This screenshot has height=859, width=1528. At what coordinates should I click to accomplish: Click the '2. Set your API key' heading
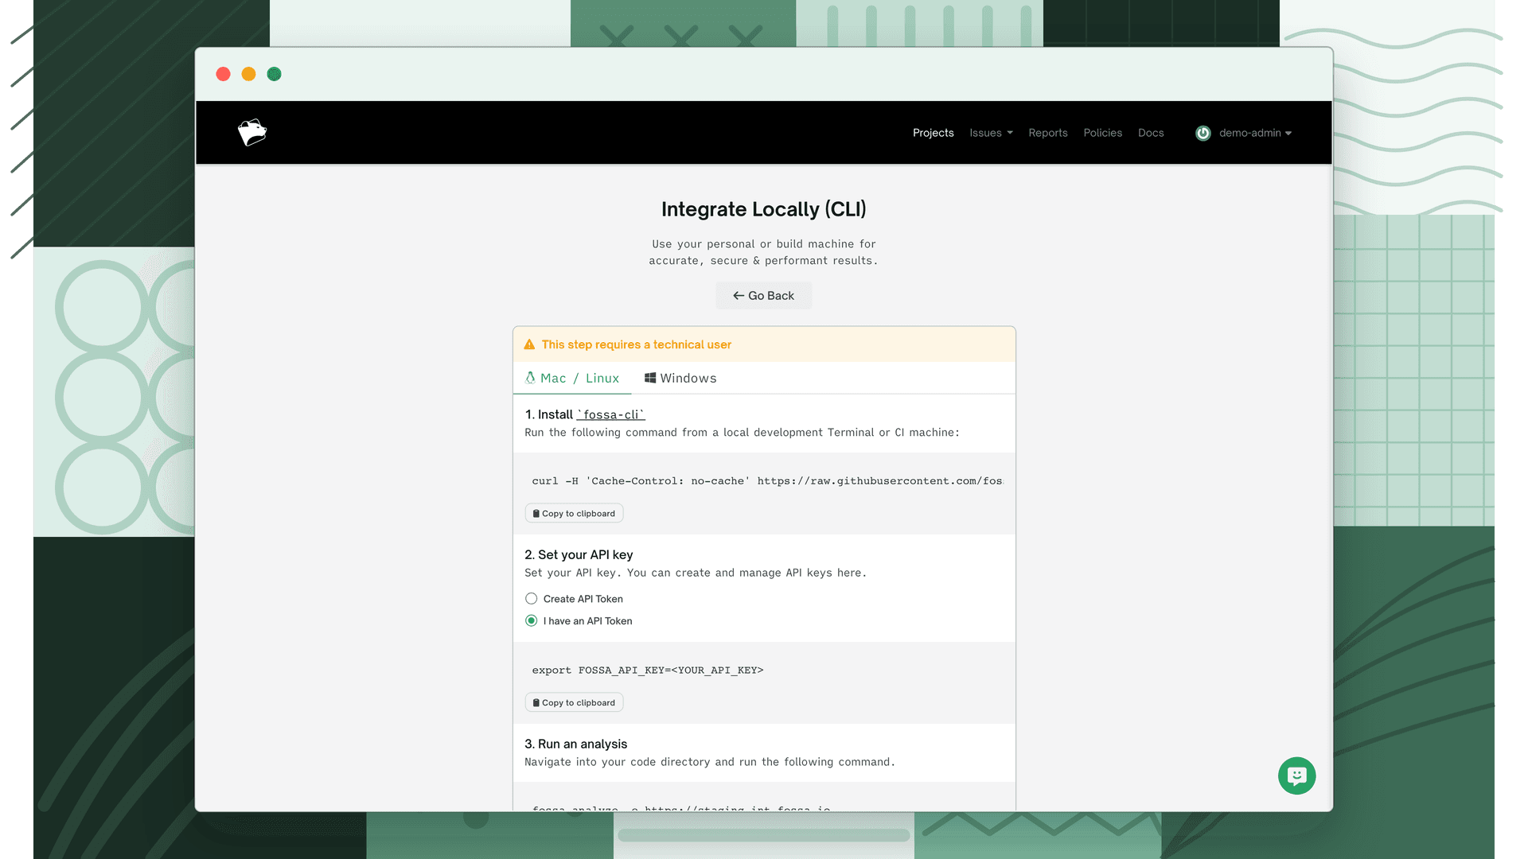tap(579, 555)
